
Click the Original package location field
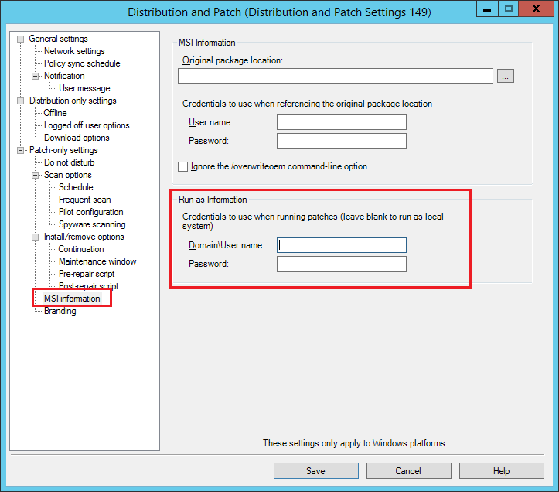pos(335,76)
